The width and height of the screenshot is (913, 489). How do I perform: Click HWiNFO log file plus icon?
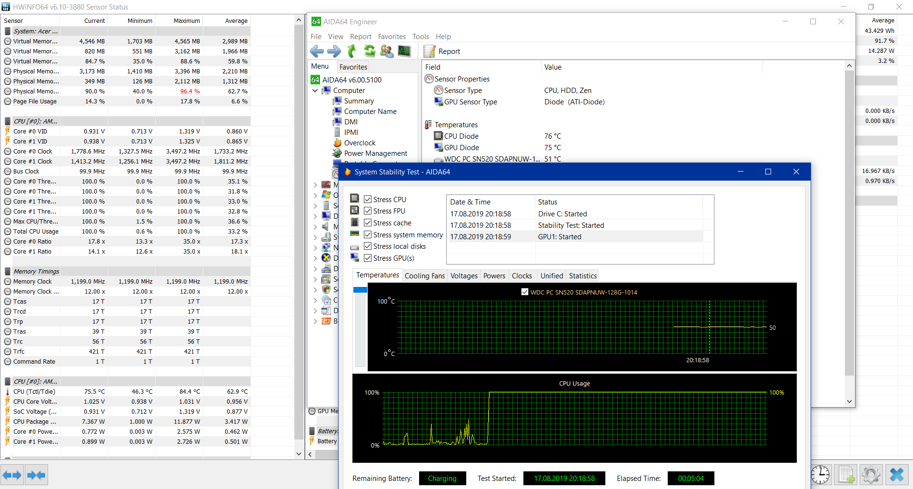[846, 475]
